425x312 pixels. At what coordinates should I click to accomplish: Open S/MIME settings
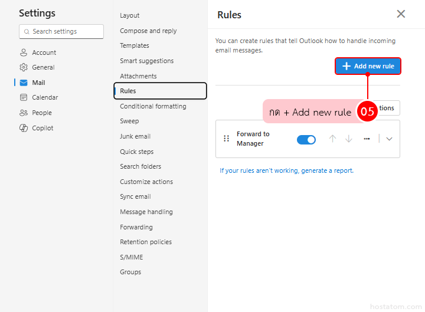[x=131, y=257]
